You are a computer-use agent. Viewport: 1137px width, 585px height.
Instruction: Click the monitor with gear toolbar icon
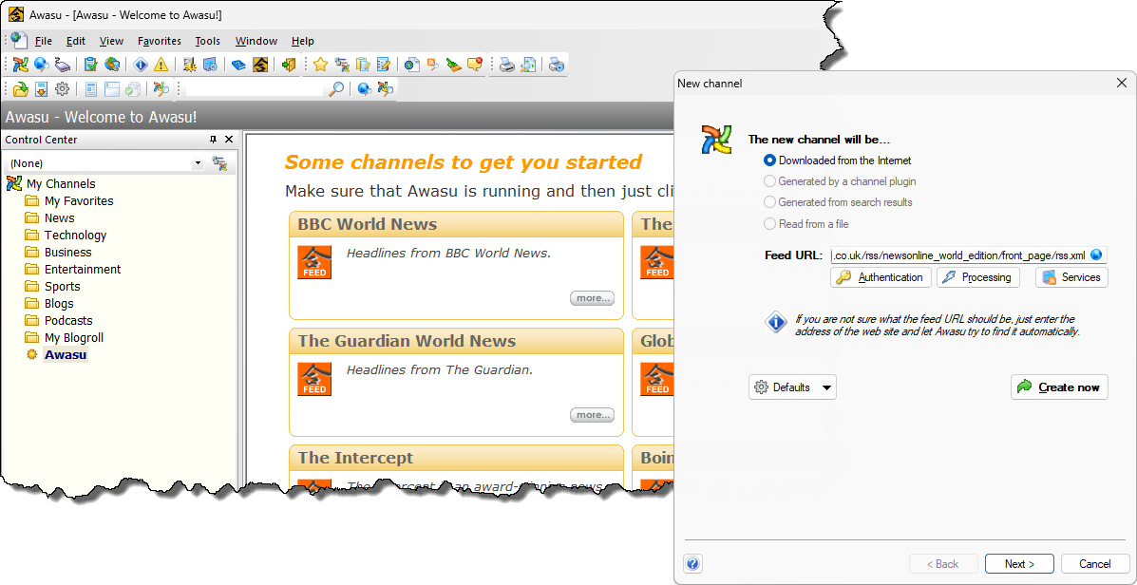coord(210,65)
